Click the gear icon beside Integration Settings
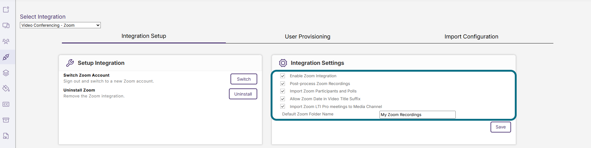Image resolution: width=591 pixels, height=148 pixels. click(x=283, y=63)
